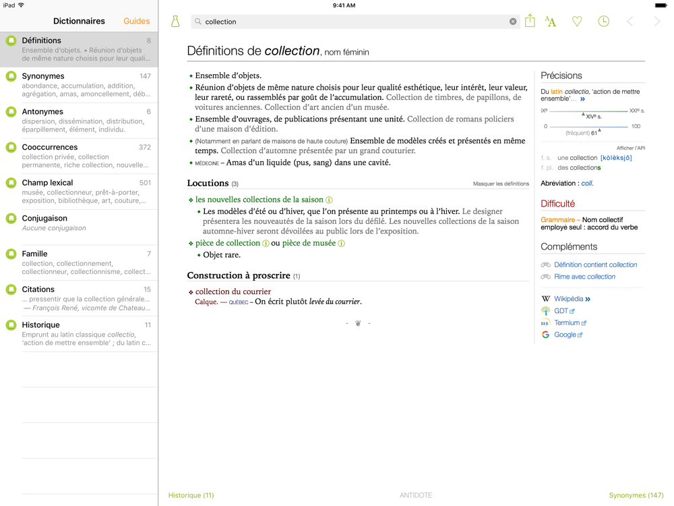This screenshot has width=674, height=506.
Task: Open the Champ lexical dictionary
Action: 79,192
